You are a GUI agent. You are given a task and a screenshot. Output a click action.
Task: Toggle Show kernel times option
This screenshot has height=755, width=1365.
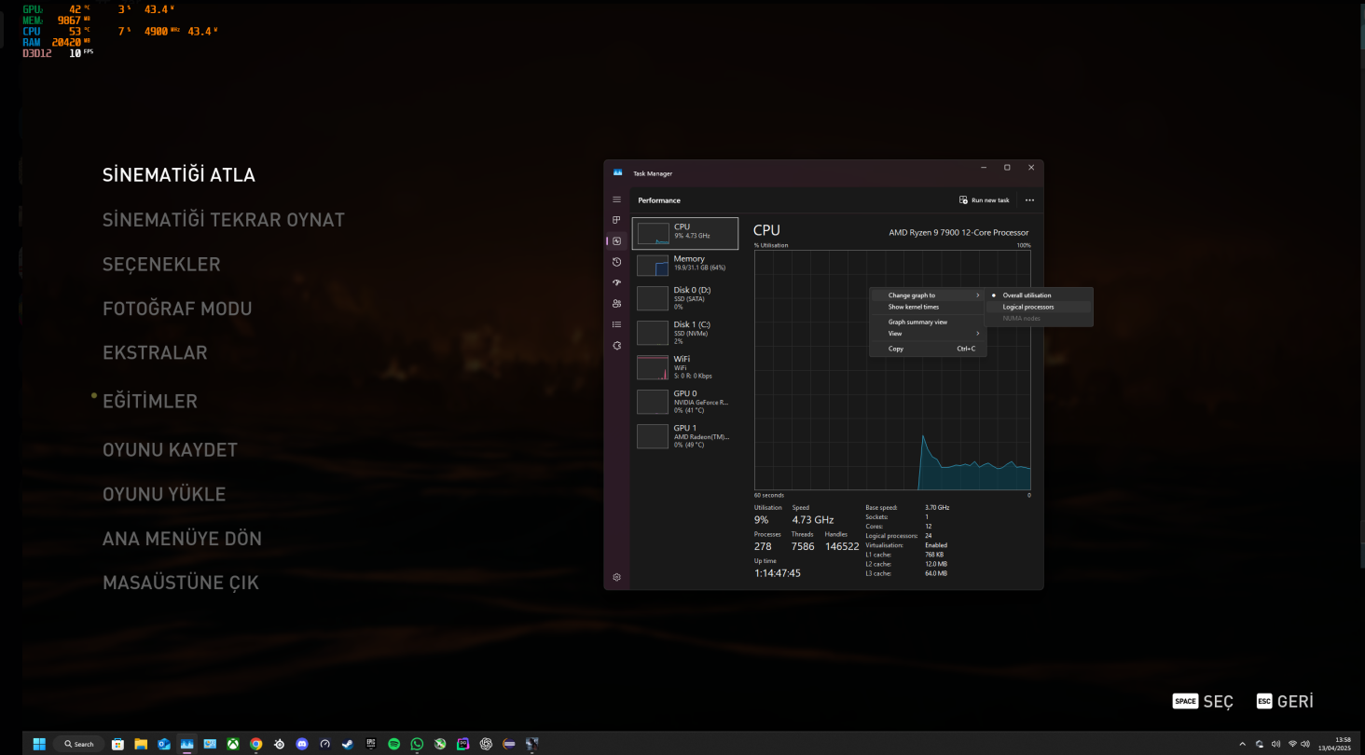point(914,307)
